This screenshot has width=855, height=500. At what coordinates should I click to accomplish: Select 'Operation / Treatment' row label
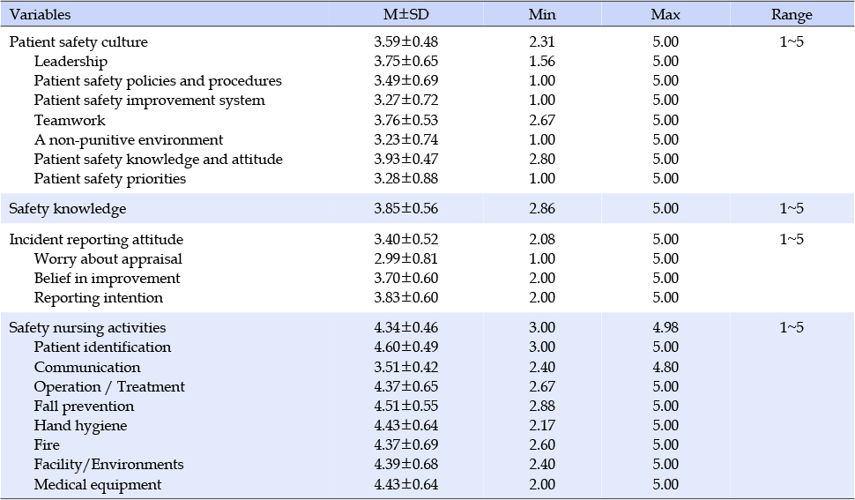pyautogui.click(x=109, y=386)
